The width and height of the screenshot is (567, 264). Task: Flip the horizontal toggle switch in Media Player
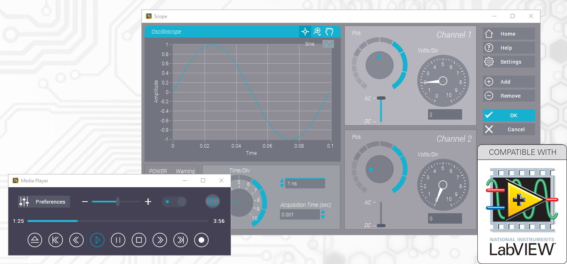tap(174, 202)
